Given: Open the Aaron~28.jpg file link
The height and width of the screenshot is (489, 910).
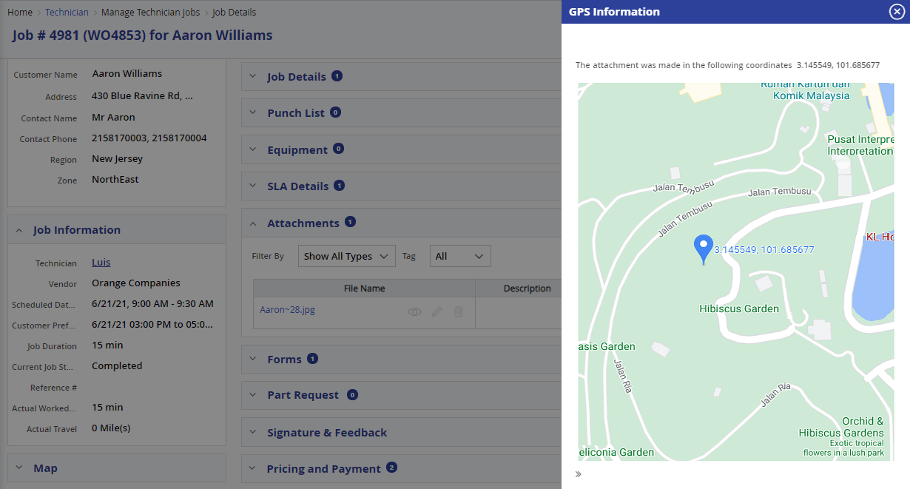Looking at the screenshot, I should [x=287, y=310].
